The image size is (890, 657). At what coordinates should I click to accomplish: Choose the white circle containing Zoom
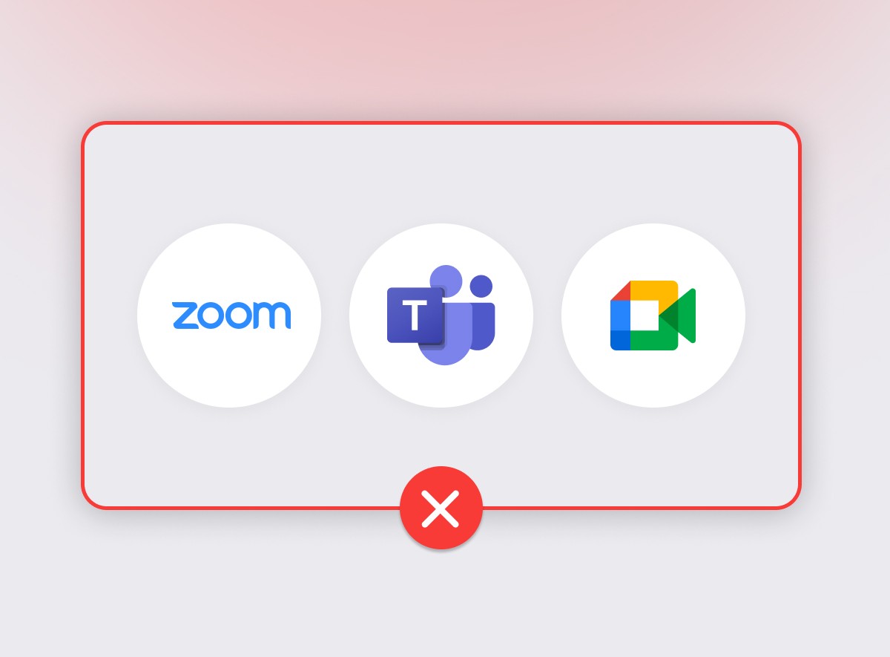point(229,316)
